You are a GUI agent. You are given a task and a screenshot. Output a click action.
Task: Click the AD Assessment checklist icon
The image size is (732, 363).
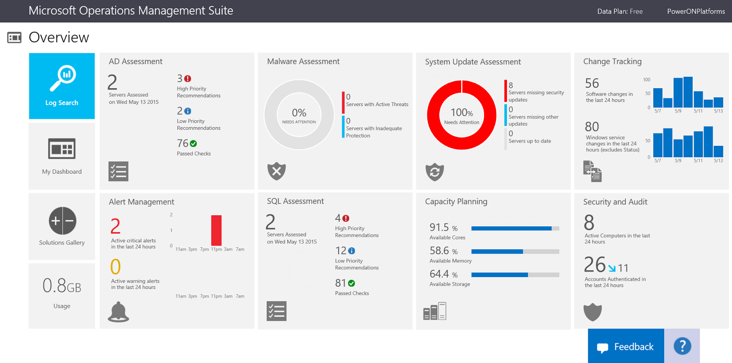[x=118, y=171]
